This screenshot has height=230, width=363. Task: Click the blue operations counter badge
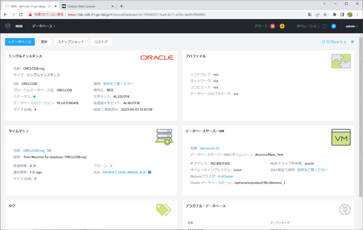click(334, 26)
